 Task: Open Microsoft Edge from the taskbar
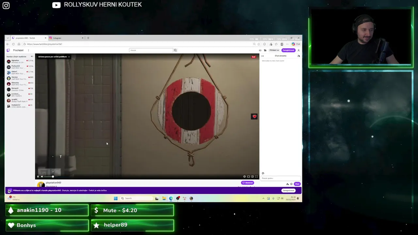[171, 198]
